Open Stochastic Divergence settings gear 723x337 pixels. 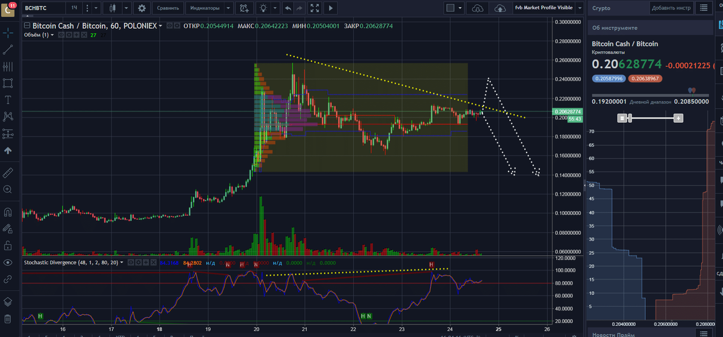click(x=137, y=262)
